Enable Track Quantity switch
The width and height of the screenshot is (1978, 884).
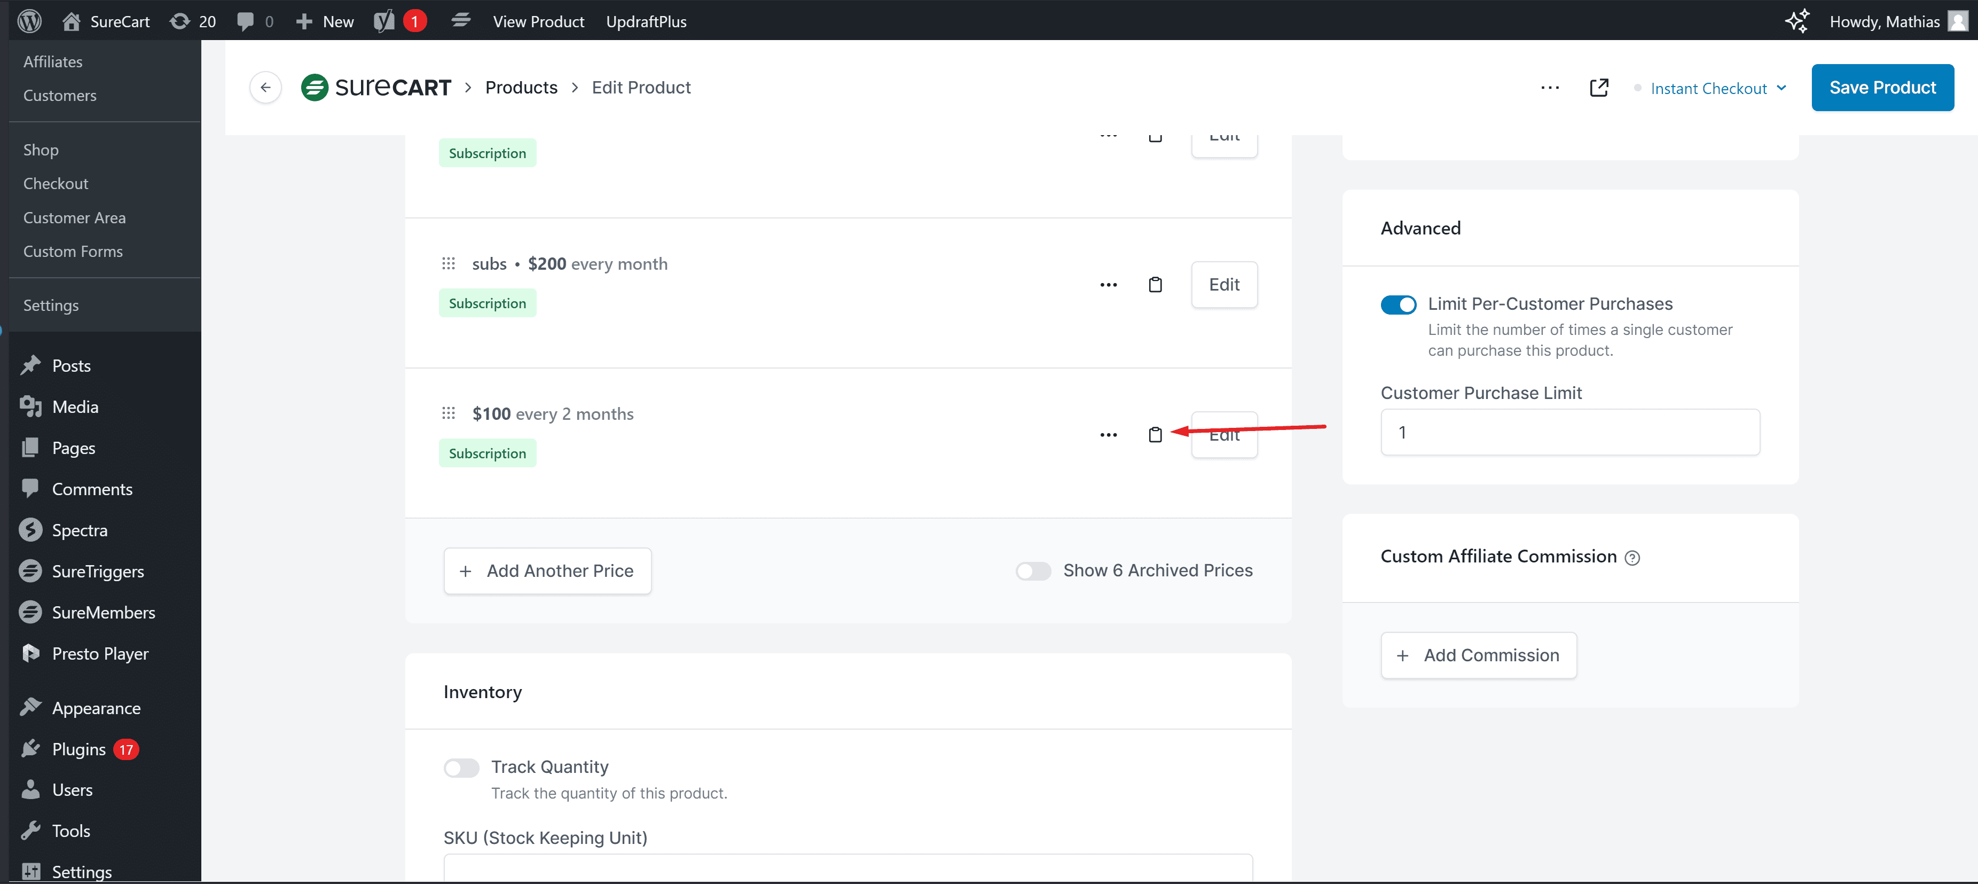461,768
